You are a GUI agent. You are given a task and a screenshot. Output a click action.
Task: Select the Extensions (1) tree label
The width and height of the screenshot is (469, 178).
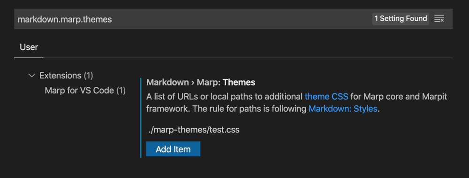pyautogui.click(x=66, y=76)
